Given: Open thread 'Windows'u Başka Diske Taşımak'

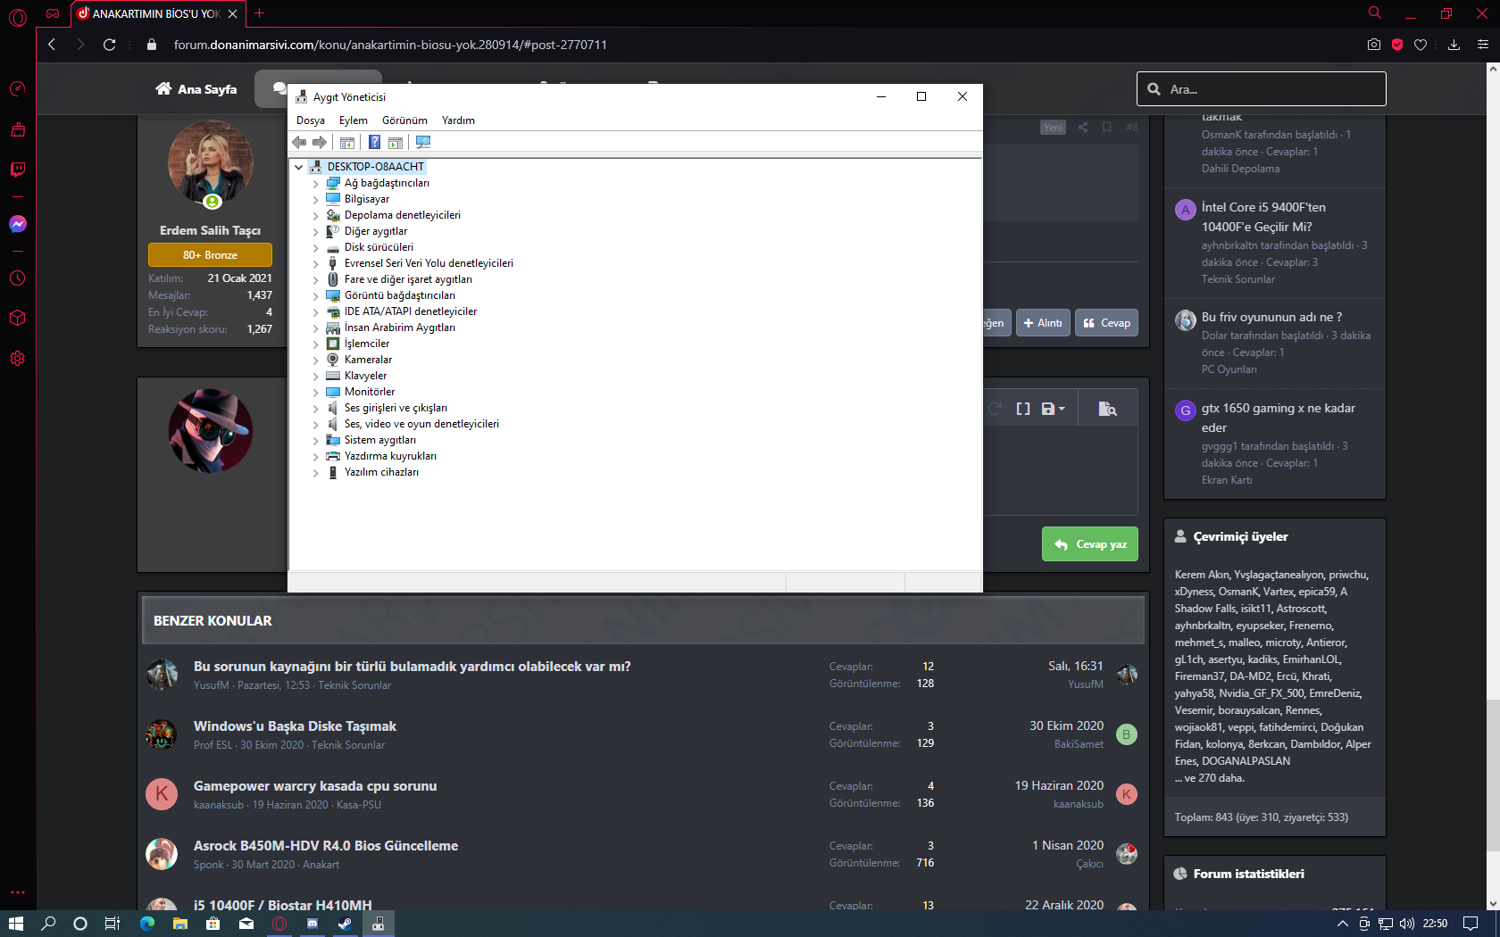Looking at the screenshot, I should 295,726.
